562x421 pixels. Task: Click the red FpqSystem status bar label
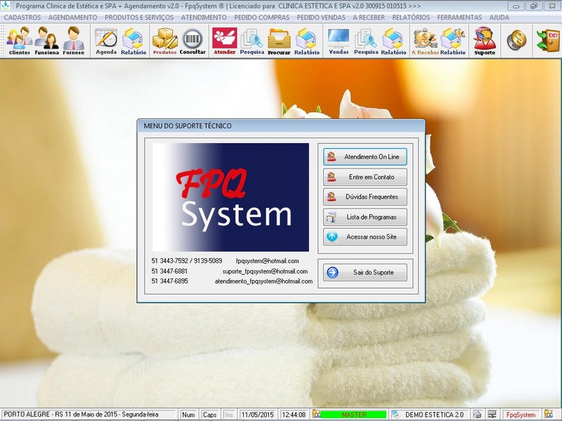(521, 415)
